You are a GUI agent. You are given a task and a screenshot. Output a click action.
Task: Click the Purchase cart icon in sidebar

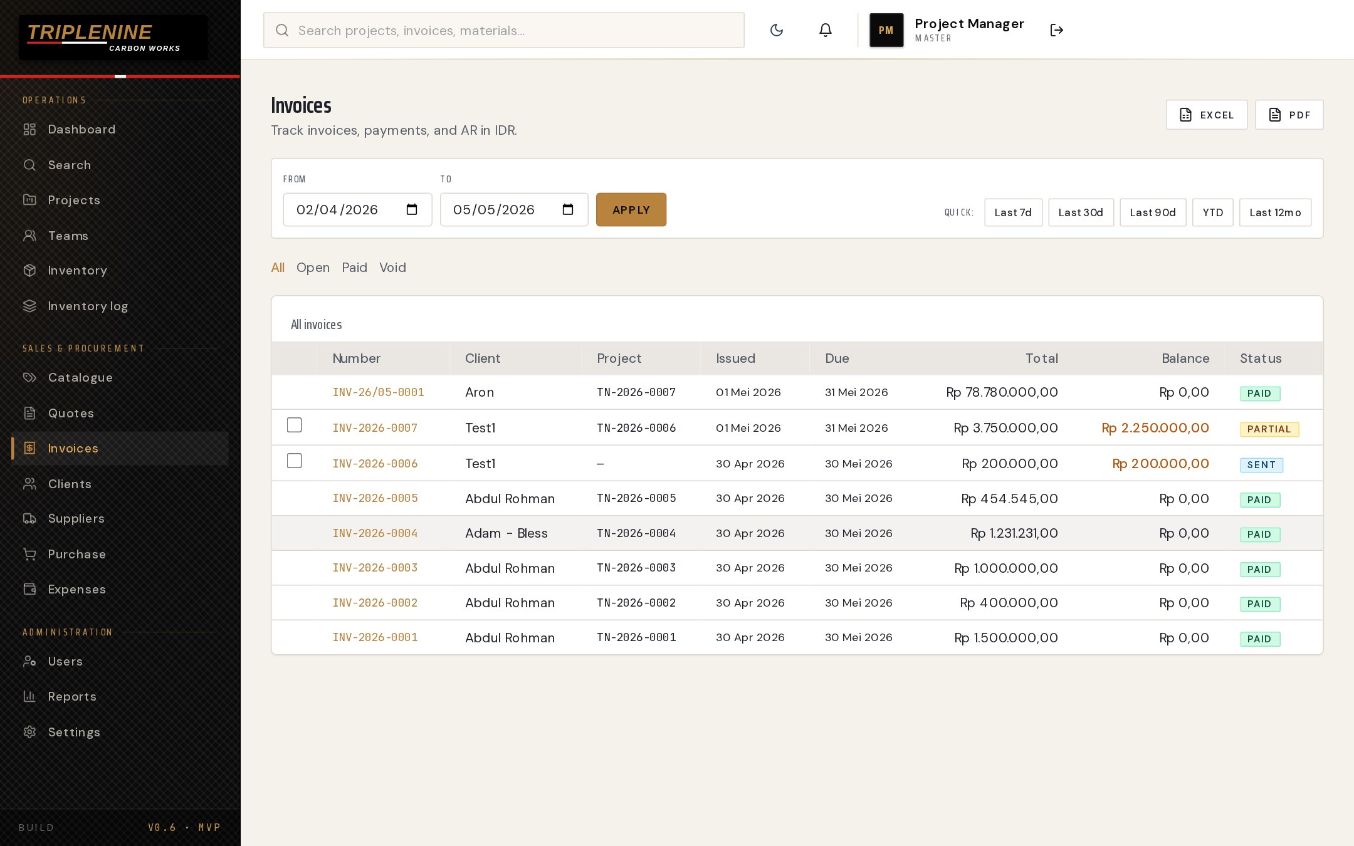[x=29, y=554]
